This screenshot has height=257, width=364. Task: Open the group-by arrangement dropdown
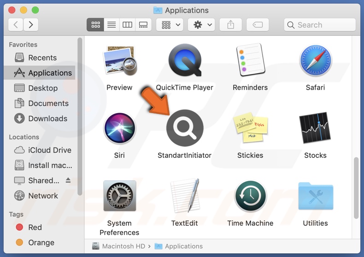click(170, 24)
